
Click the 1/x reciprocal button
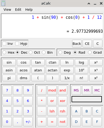click(x=67, y=78)
